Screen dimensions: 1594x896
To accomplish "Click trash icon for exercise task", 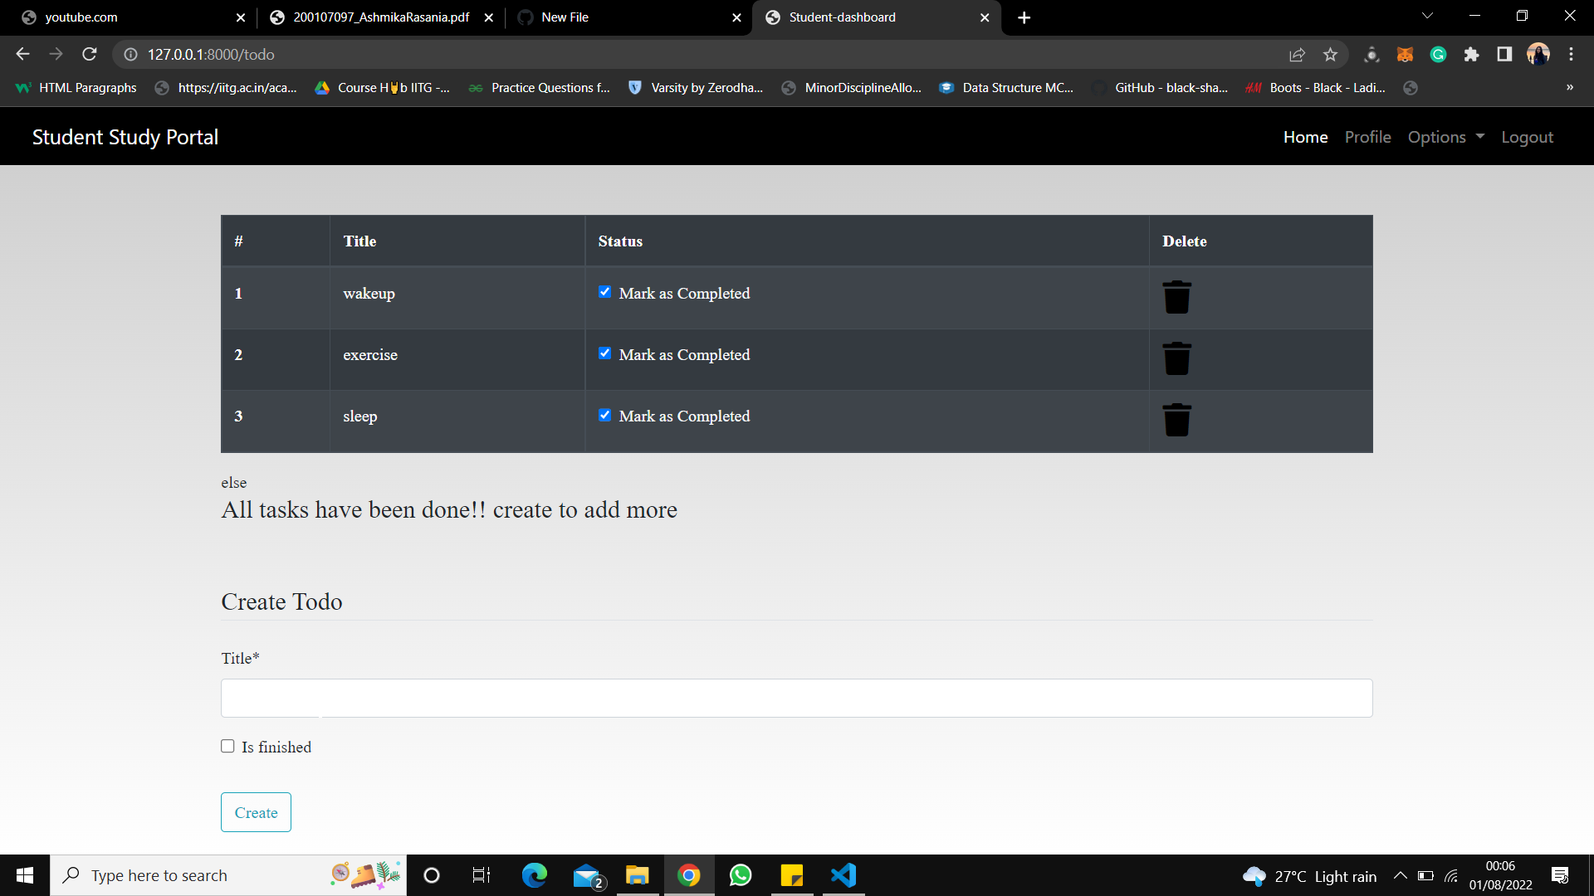I will click(1176, 358).
